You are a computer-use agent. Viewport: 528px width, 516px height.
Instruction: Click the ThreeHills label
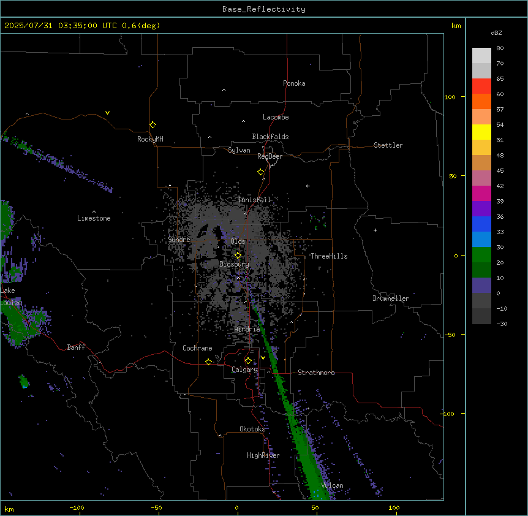coord(329,256)
